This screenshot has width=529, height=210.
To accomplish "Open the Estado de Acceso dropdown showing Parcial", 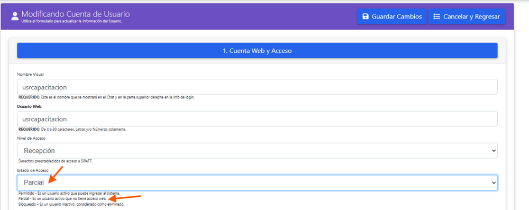I will 257,182.
